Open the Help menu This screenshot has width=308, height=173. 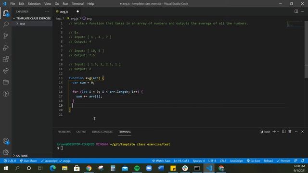click(x=90, y=4)
